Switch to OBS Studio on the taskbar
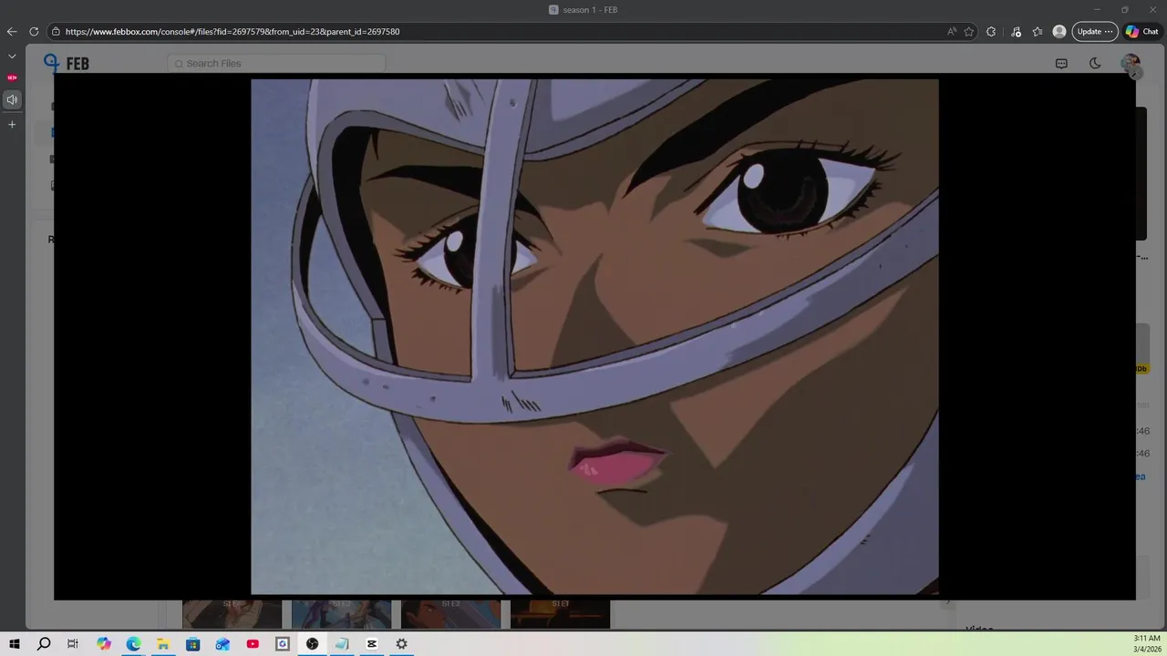This screenshot has height=656, width=1167. 312,643
